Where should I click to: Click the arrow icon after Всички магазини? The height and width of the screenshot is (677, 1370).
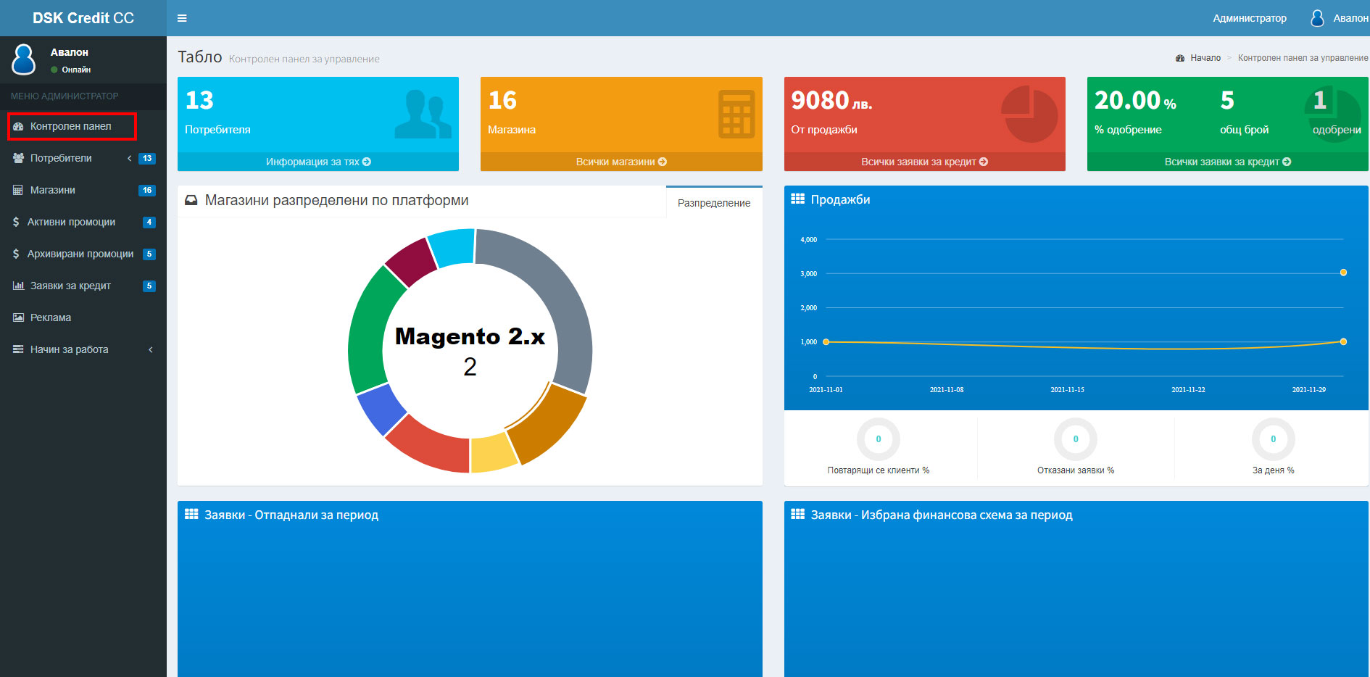[663, 162]
